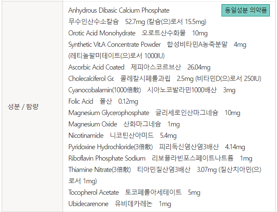Click the Nicotinamide 5.4mg line

(122, 135)
